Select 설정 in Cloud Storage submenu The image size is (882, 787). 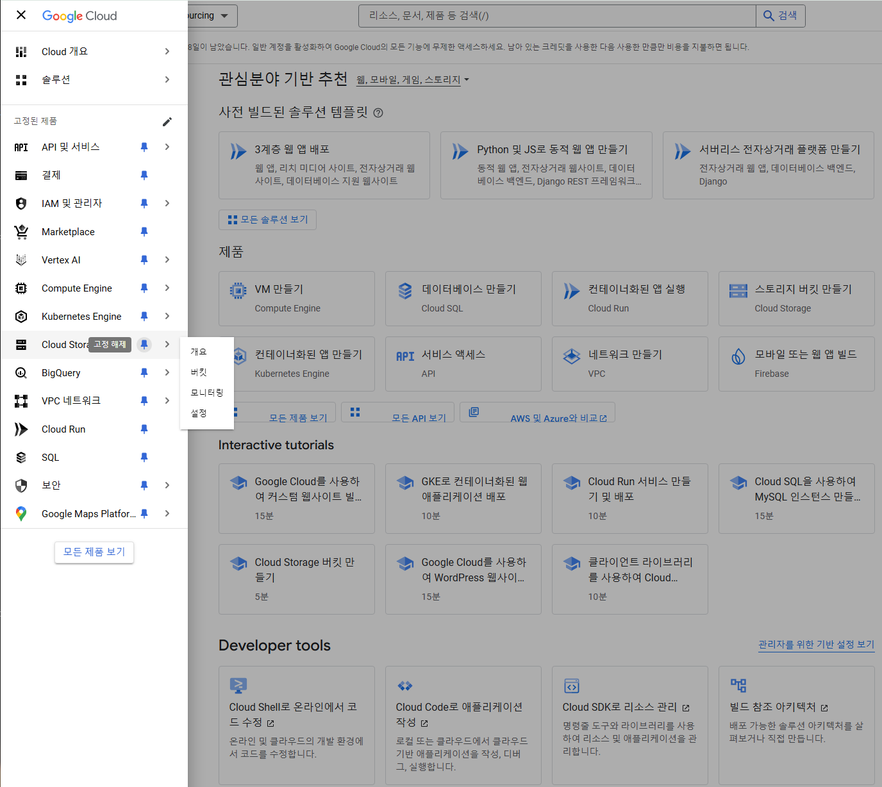point(207,413)
